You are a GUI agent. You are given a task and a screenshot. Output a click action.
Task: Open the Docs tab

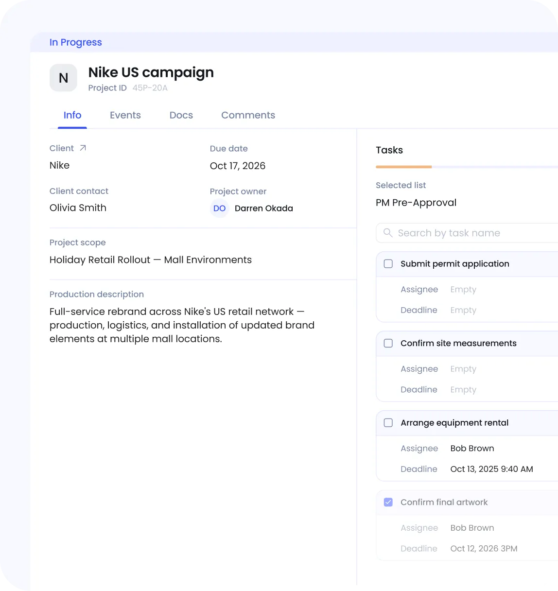point(181,115)
